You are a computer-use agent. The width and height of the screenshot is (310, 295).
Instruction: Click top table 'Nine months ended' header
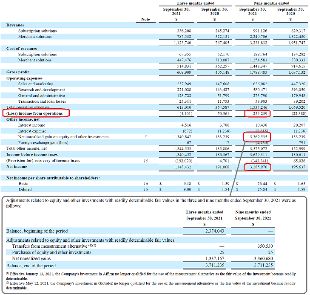(x=271, y=3)
